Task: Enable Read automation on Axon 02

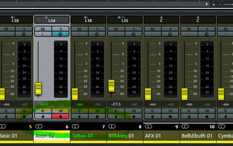Action: [43, 111]
